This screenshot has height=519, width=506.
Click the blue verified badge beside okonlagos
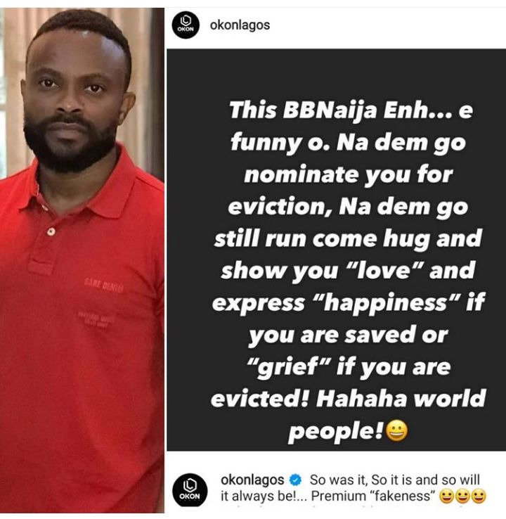295,480
